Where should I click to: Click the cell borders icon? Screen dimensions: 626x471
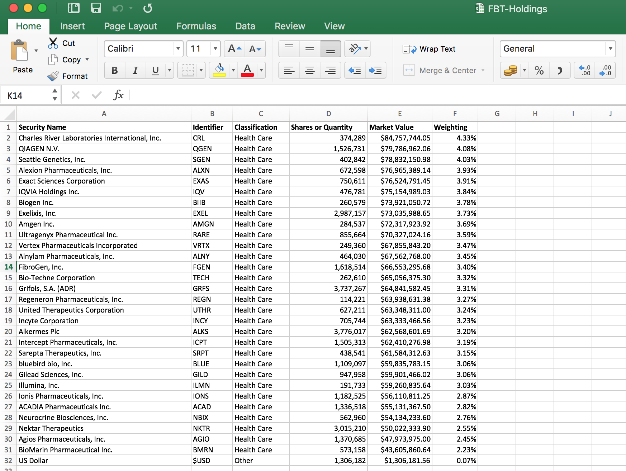[x=188, y=70]
